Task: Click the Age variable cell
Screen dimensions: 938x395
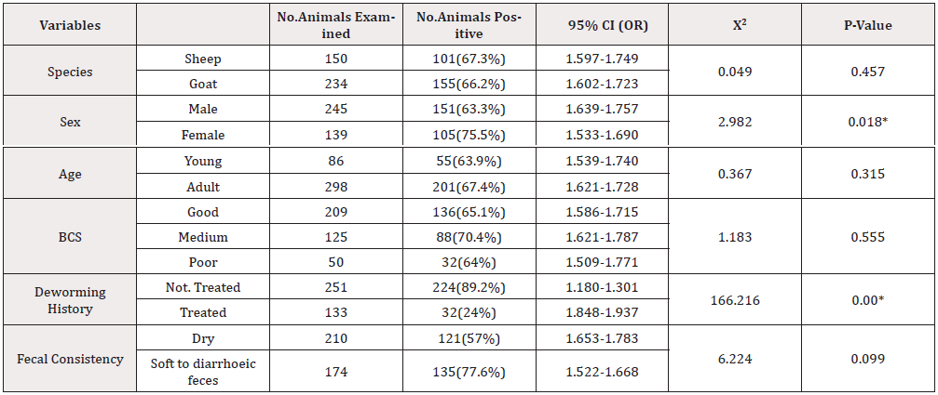Action: click(70, 174)
